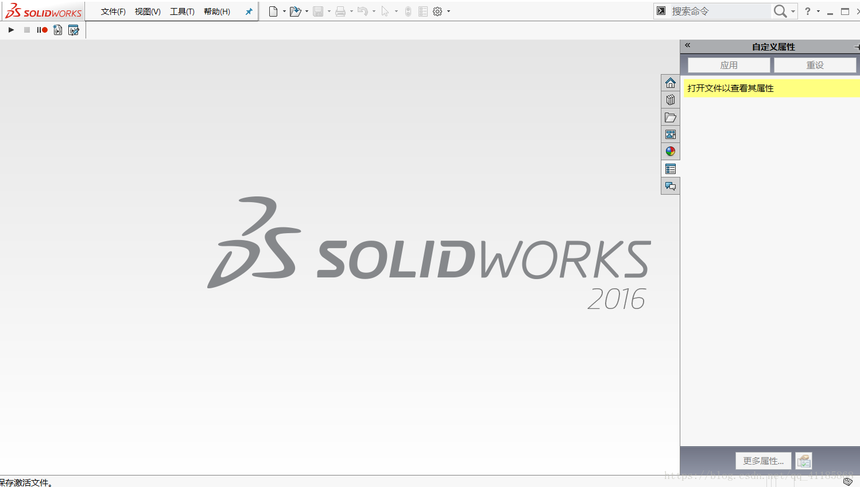The width and height of the screenshot is (860, 487).
Task: Click the magnifying glass search icon
Action: [x=780, y=11]
